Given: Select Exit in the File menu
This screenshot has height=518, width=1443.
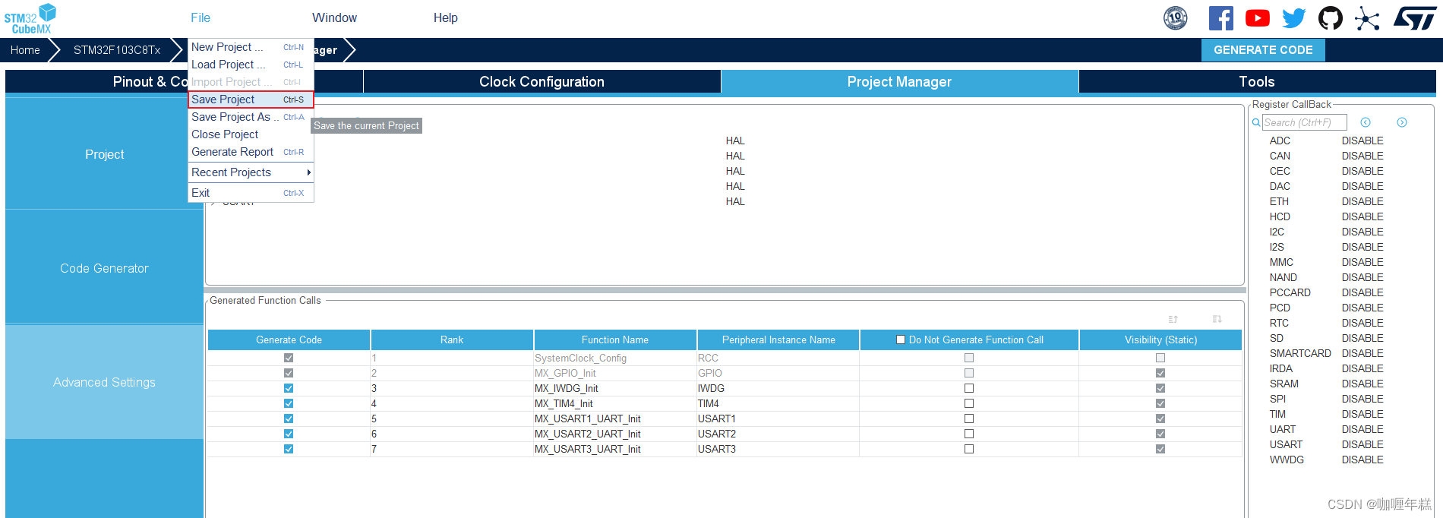Looking at the screenshot, I should click(x=251, y=193).
